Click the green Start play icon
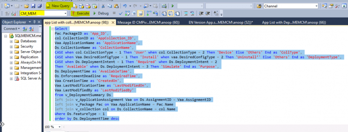The width and height of the screenshot is (348, 132). pos(172,6)
